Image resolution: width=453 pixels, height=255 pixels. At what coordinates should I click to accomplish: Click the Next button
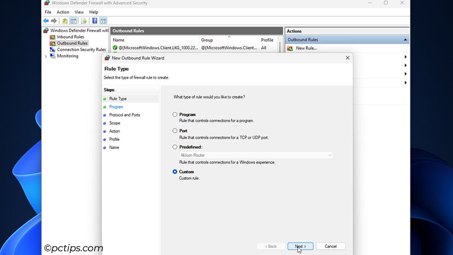pyautogui.click(x=300, y=246)
